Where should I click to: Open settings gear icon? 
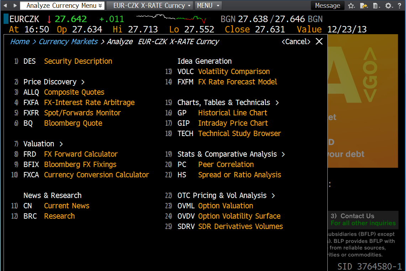(389, 6)
